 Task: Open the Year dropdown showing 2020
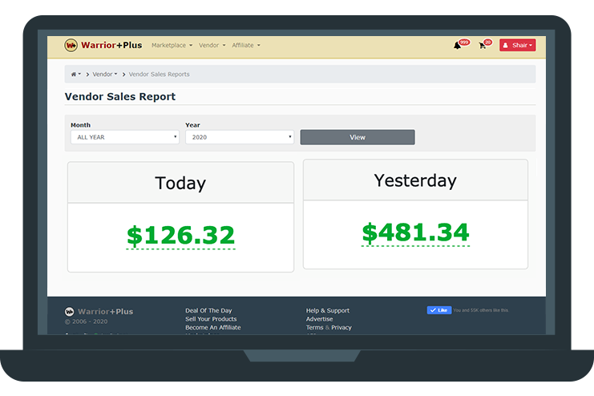(x=240, y=137)
